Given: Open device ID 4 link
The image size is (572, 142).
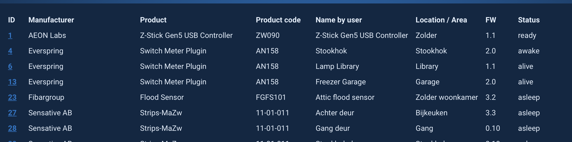Looking at the screenshot, I should [x=10, y=51].
